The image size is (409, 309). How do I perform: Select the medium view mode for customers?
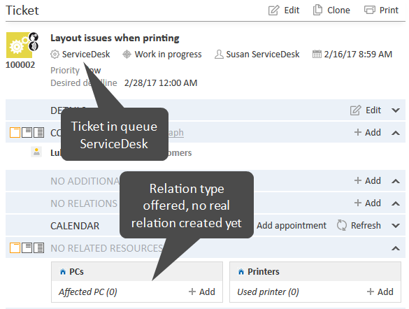coord(27,132)
